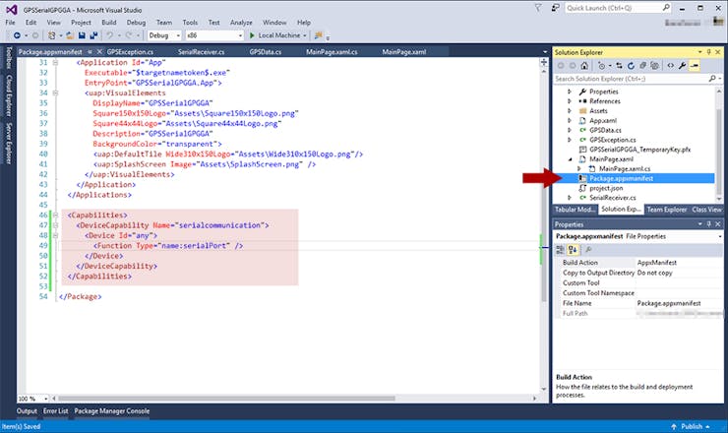Click the wrench Properties icon in Solution Explorer toolbar
Viewport: 728px width, 433px height.
[682, 66]
